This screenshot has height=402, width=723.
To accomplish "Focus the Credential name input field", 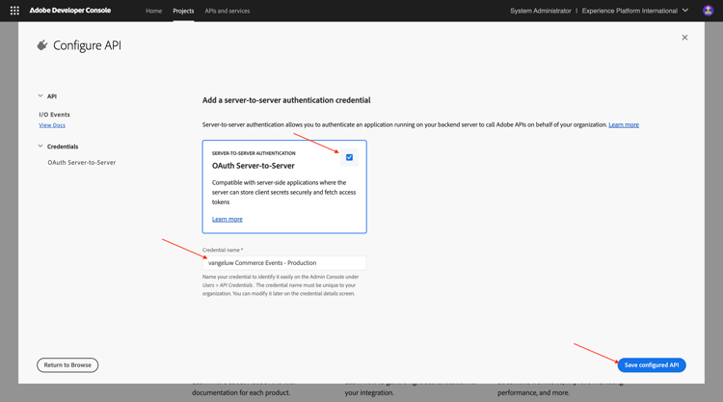I will click(284, 263).
